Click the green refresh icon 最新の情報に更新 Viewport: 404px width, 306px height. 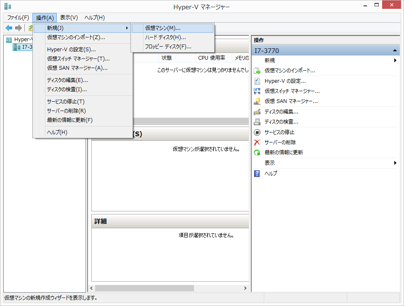point(257,153)
